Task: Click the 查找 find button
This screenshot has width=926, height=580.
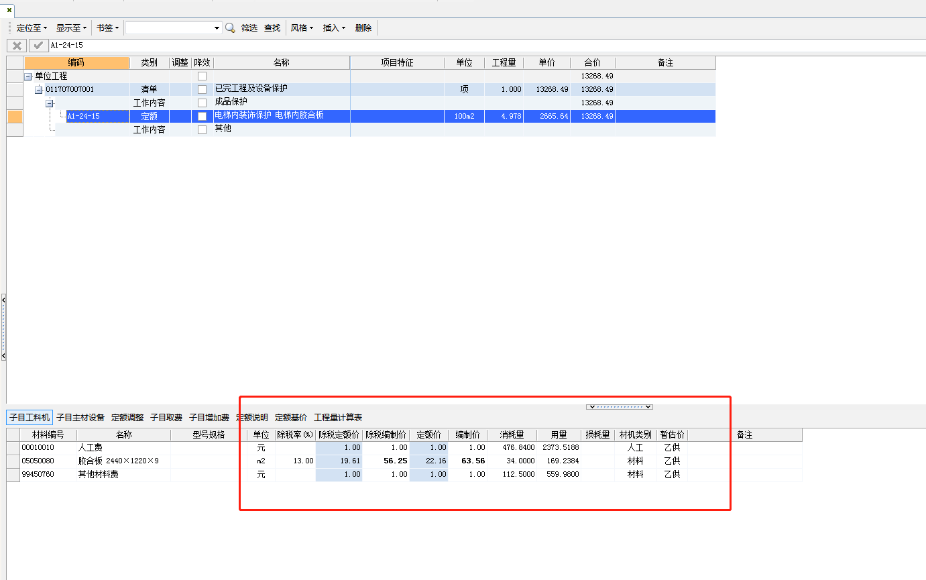Action: tap(272, 28)
